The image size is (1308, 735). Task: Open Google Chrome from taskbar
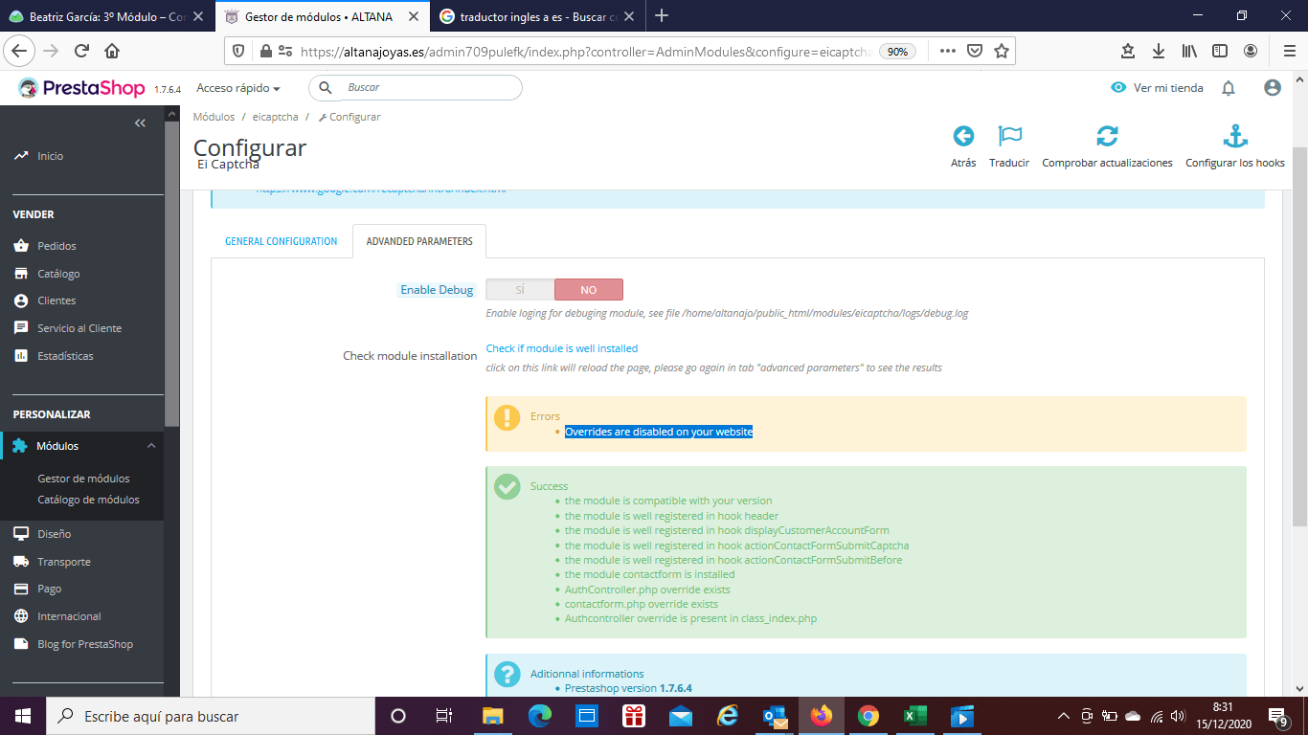click(x=868, y=716)
